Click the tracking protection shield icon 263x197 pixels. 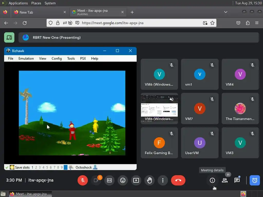(51, 23)
